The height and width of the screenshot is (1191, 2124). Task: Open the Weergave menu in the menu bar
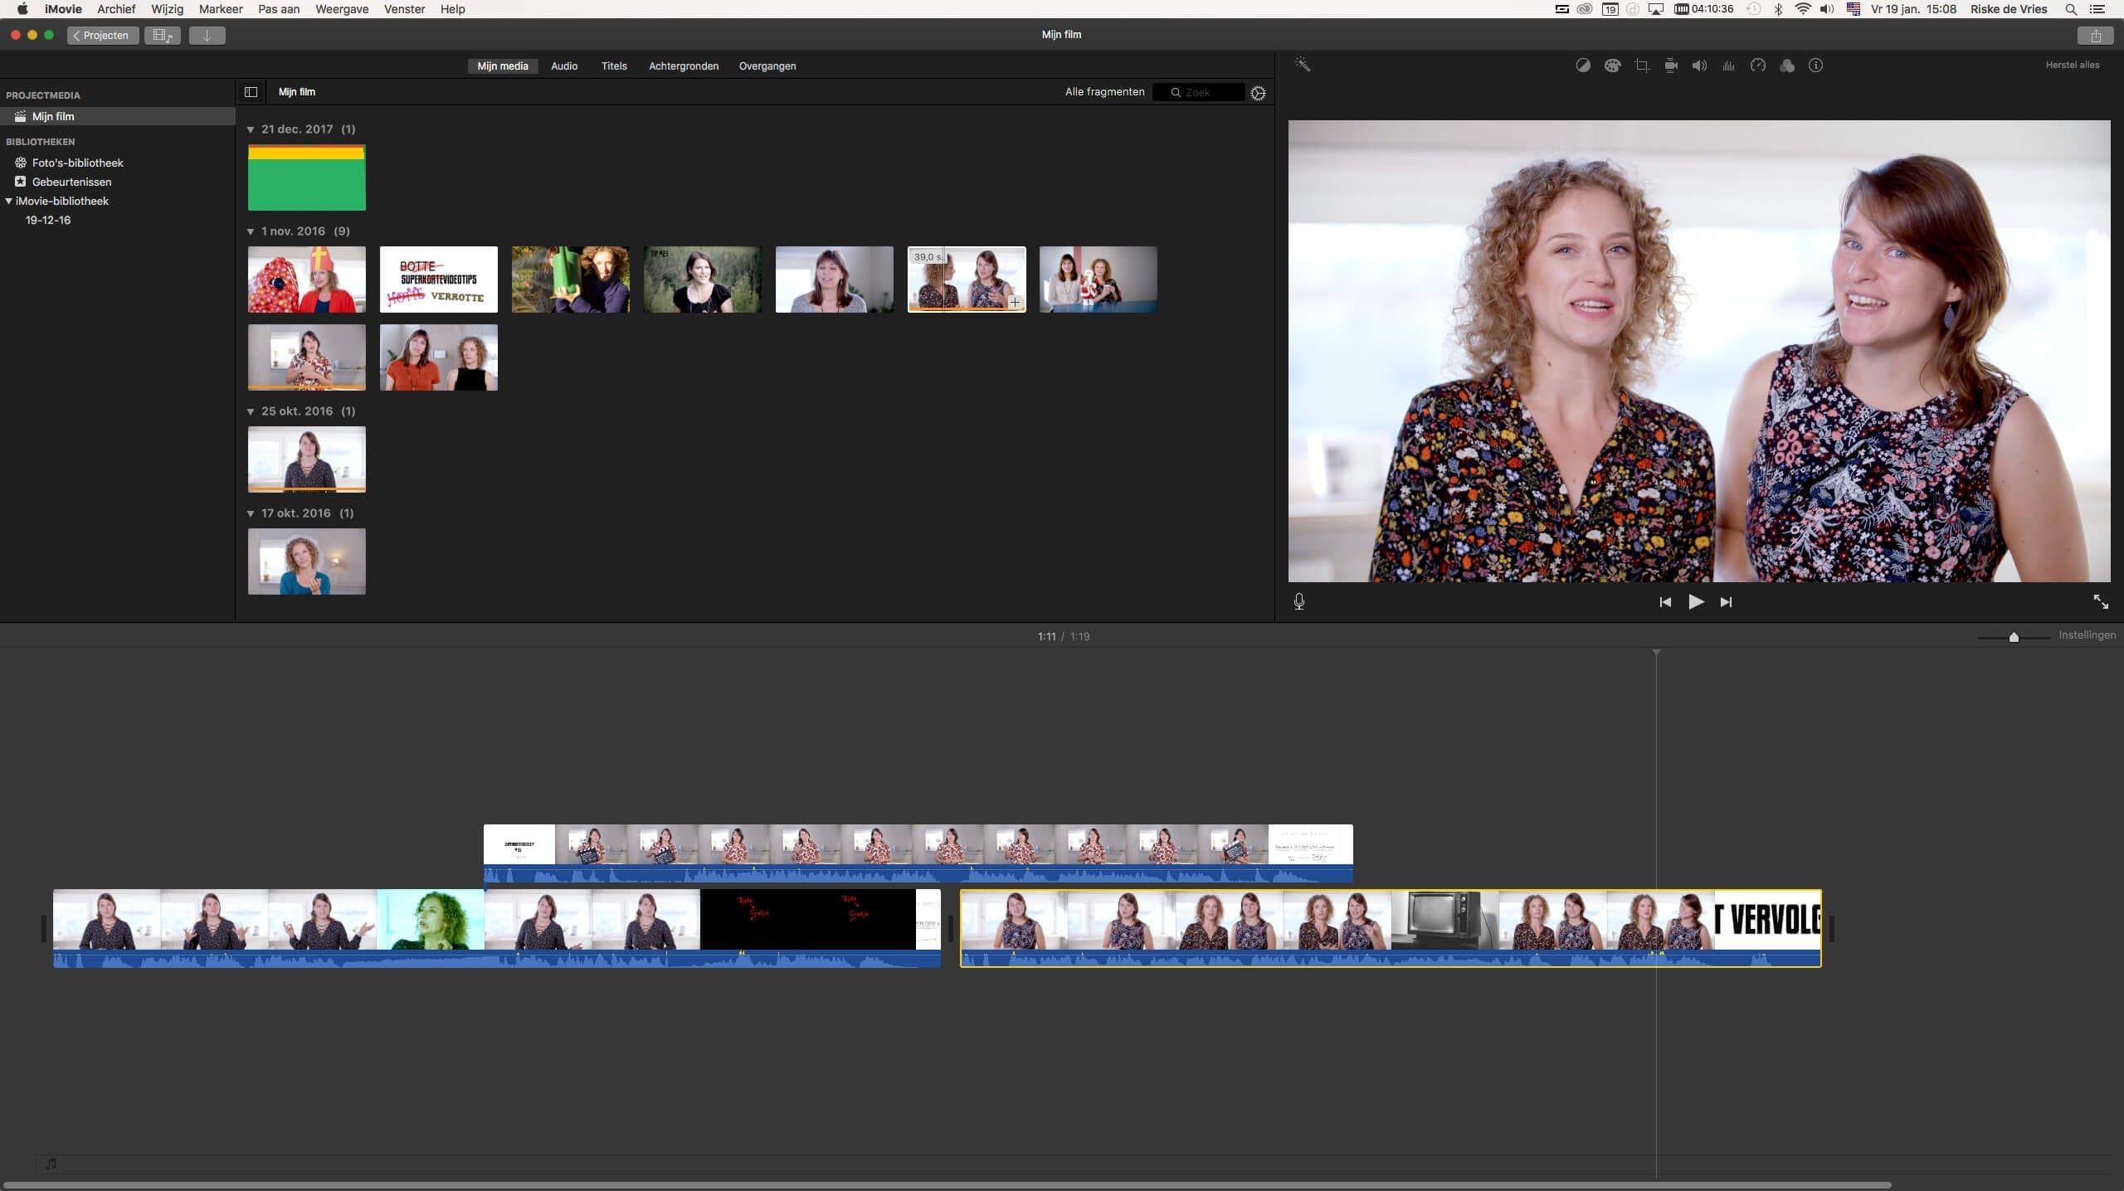click(342, 9)
